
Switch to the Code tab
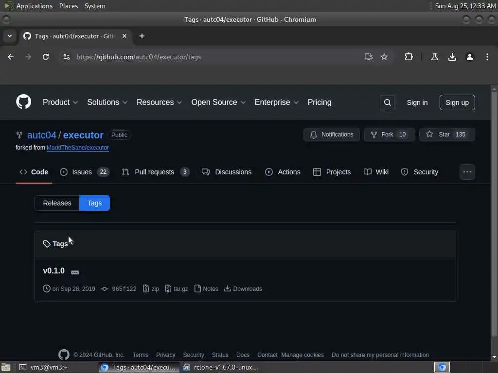tap(34, 172)
